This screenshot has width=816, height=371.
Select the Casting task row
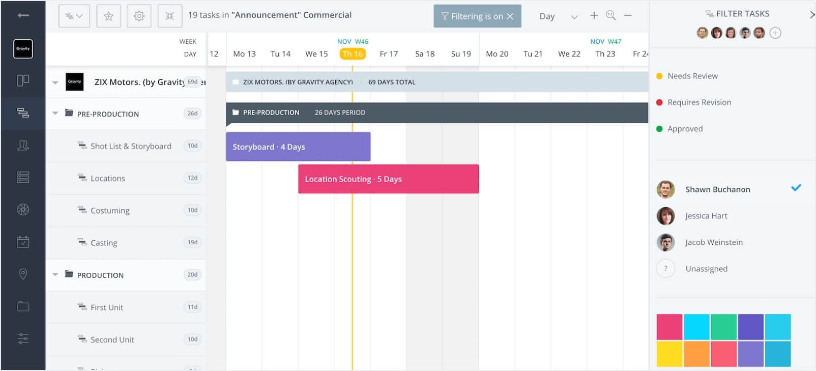(126, 243)
